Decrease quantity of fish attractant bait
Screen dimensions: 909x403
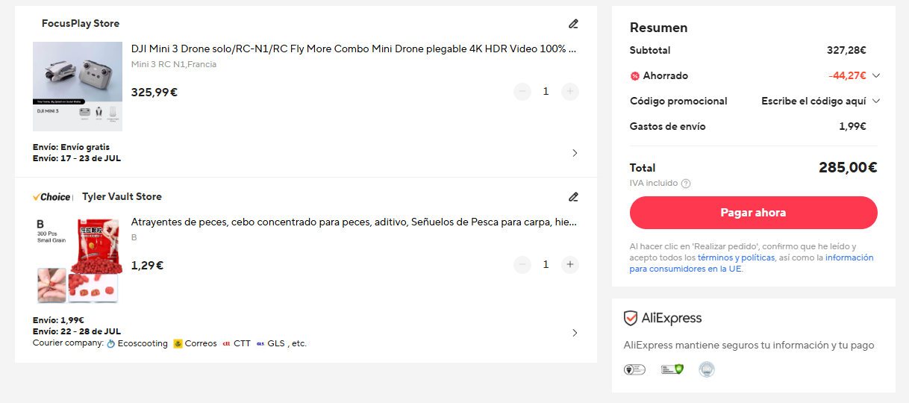tap(522, 265)
